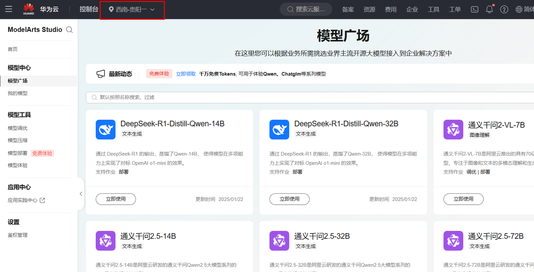Click the 应用中心 section heading
The height and width of the screenshot is (272, 534).
tap(19, 187)
